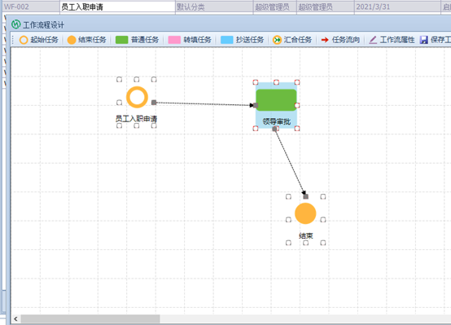
Task: Click the 工作流程设计 window logo icon
Action: 16,24
